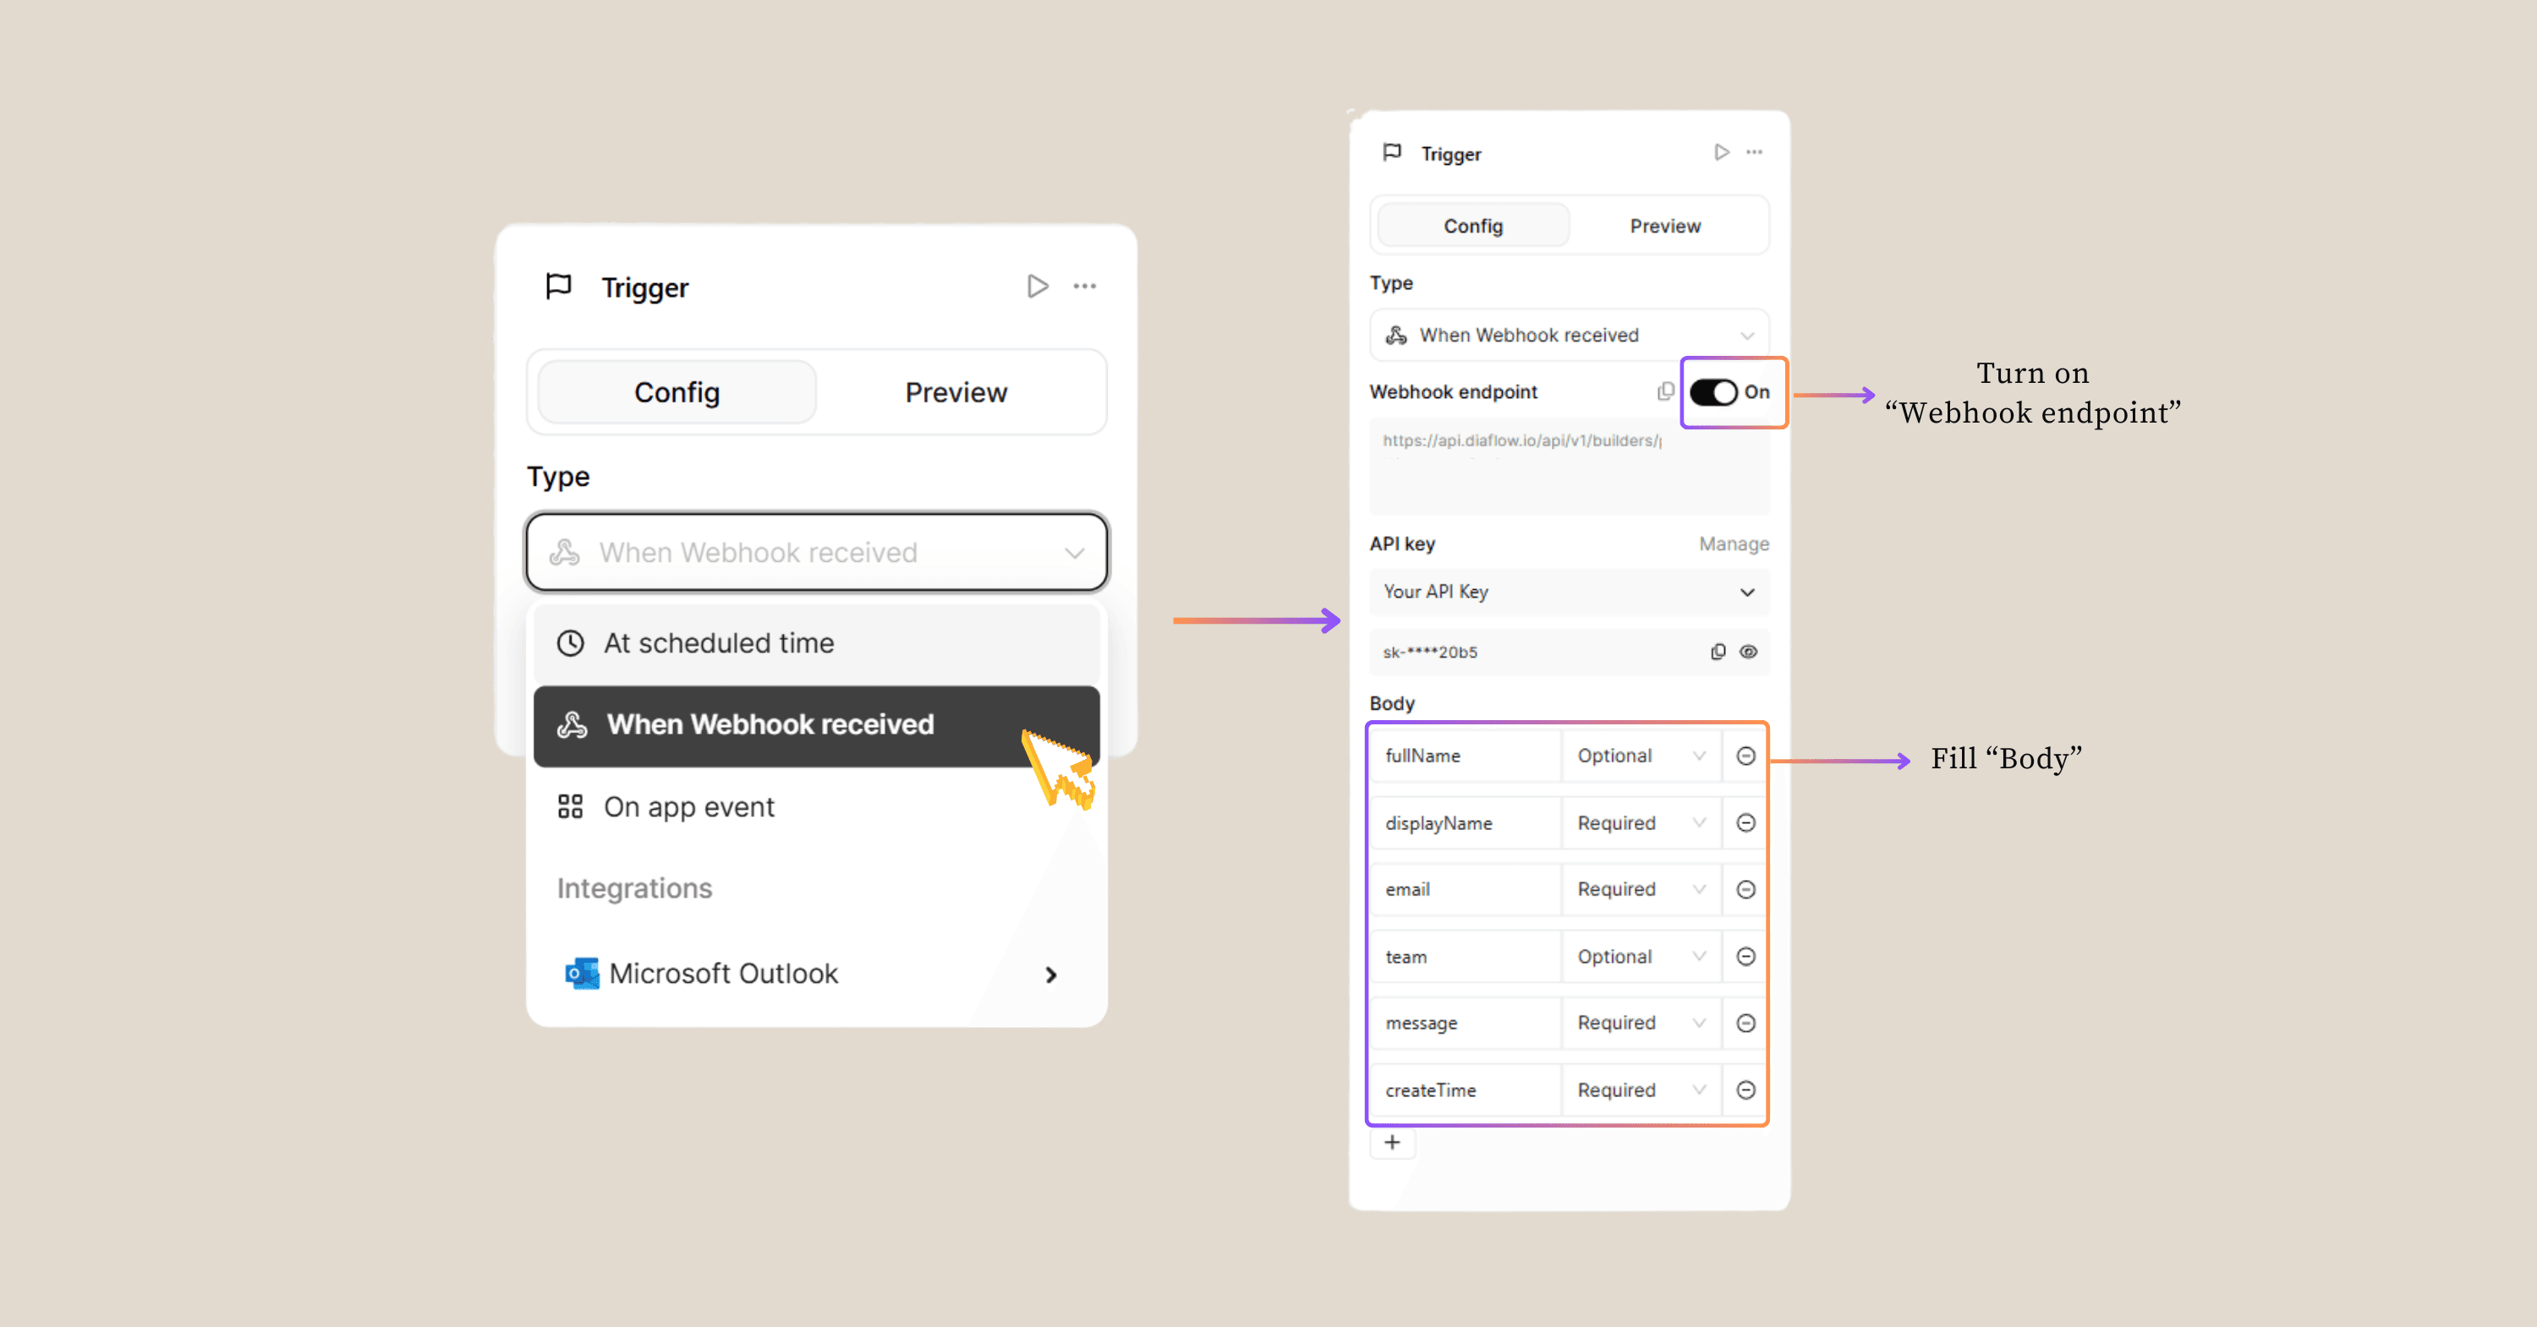Click the Manage link next to API key
Image resolution: width=2537 pixels, height=1327 pixels.
click(x=1734, y=544)
